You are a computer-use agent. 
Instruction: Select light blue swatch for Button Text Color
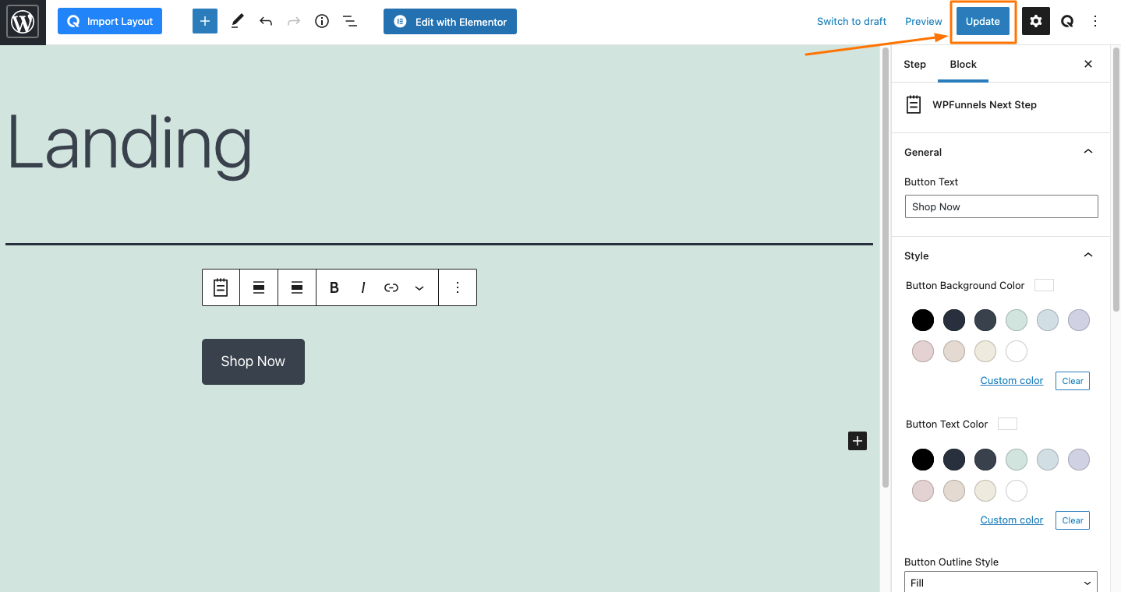[x=1048, y=460]
